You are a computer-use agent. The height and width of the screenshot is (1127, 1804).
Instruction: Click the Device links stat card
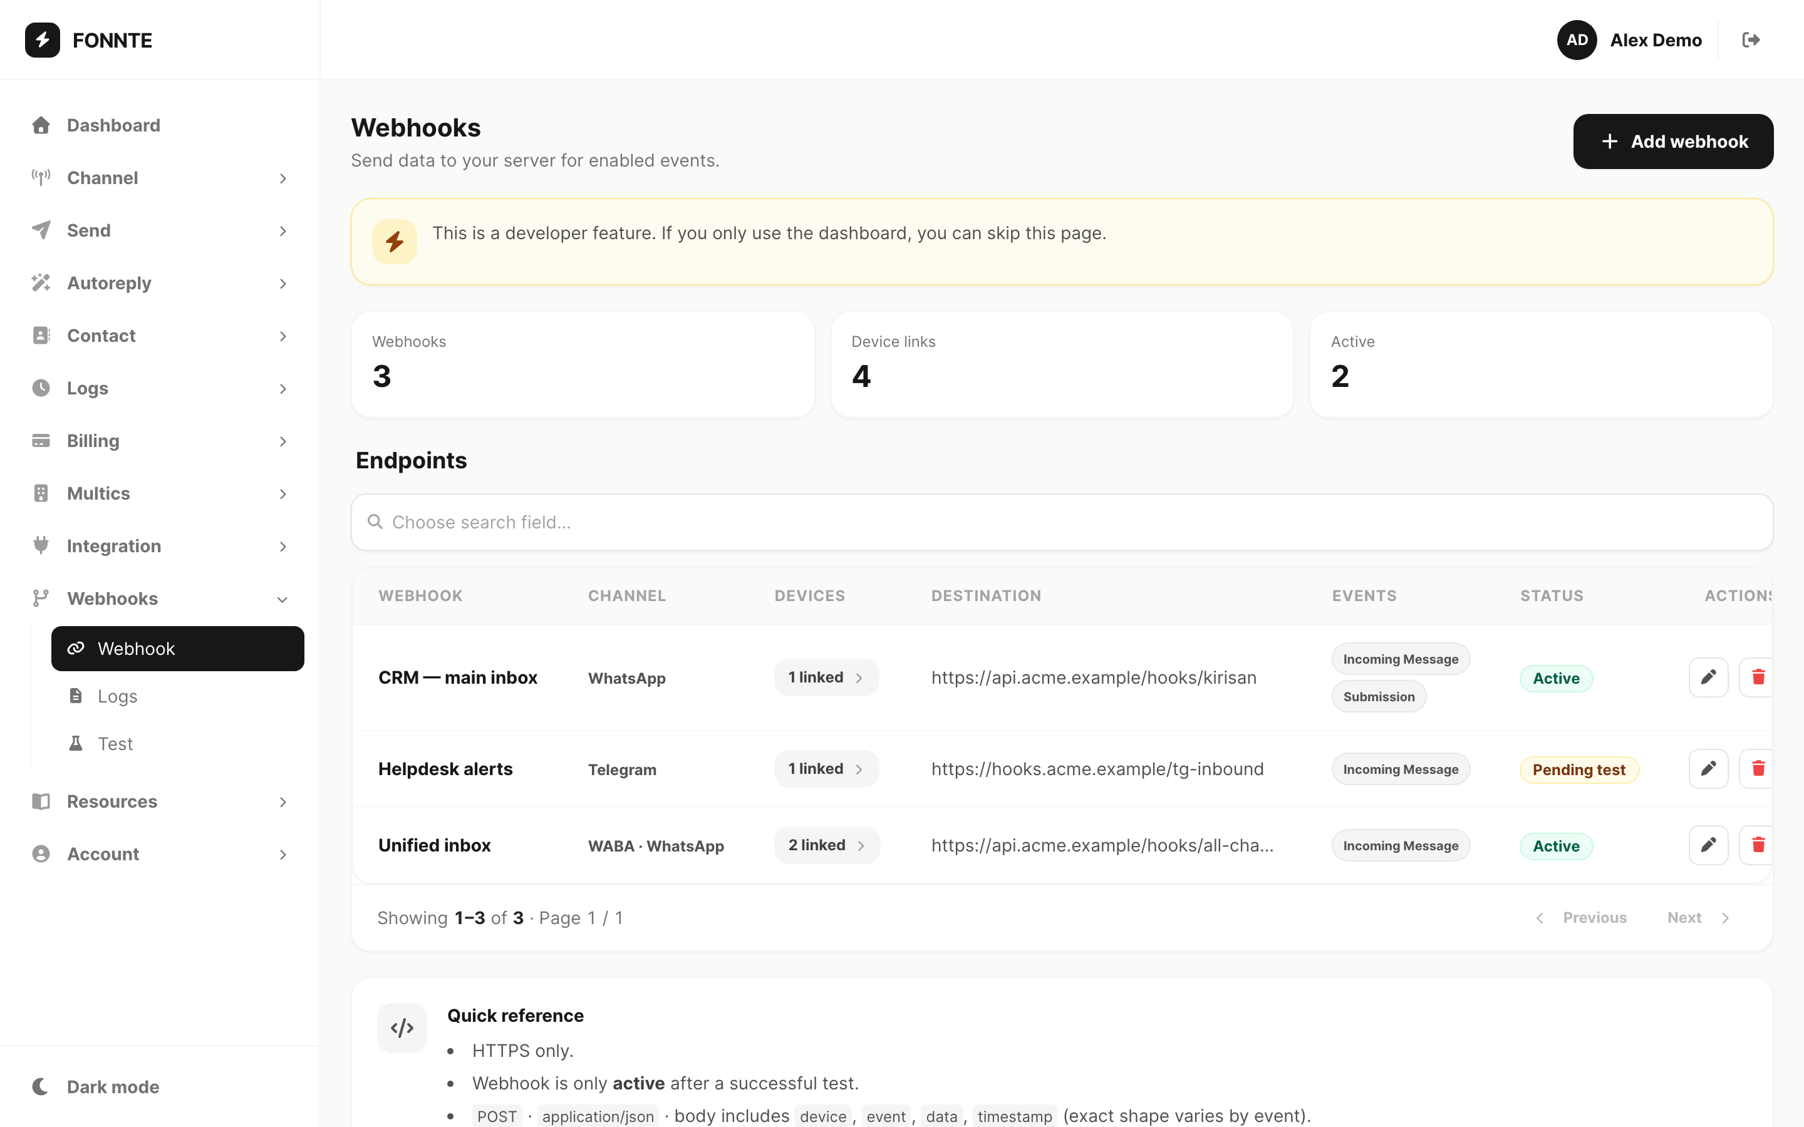click(1062, 364)
